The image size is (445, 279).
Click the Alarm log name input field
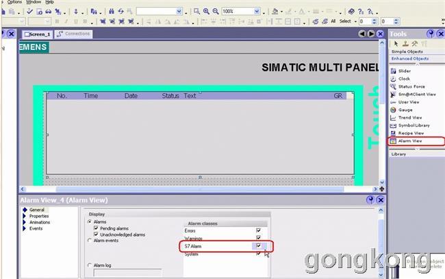coord(128,273)
